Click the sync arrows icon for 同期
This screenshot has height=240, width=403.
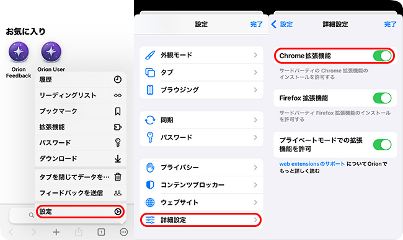point(150,120)
